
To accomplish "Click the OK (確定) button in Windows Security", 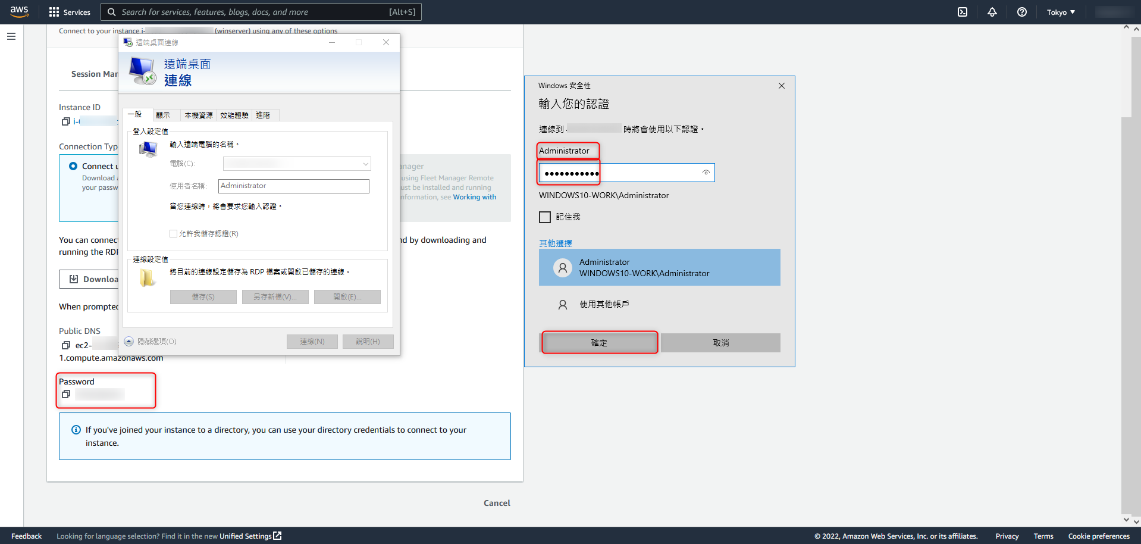I will point(599,343).
